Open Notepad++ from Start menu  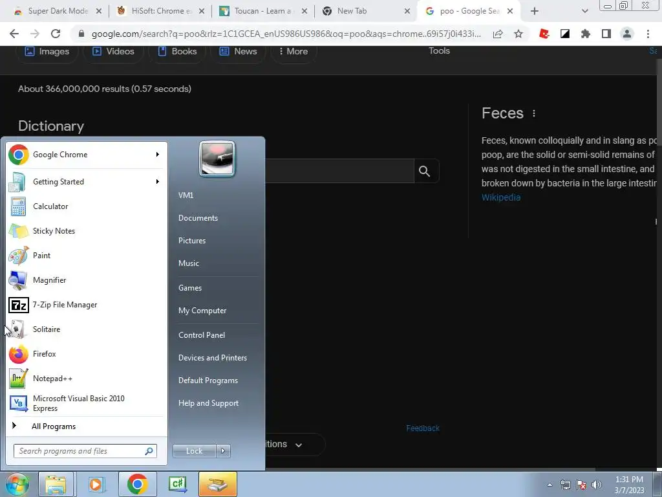[86, 378]
